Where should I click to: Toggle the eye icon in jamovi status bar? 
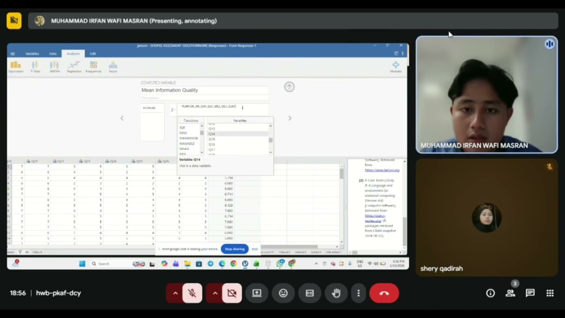tap(26, 252)
